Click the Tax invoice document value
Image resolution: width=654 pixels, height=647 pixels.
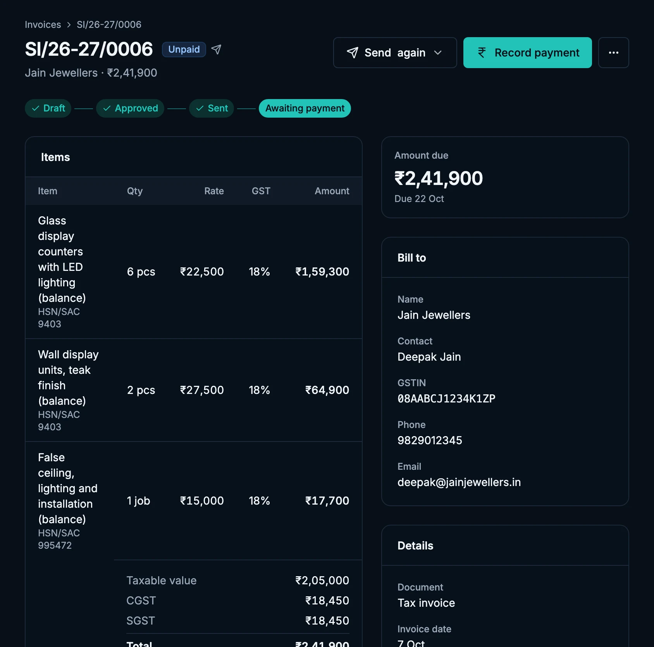click(x=426, y=603)
